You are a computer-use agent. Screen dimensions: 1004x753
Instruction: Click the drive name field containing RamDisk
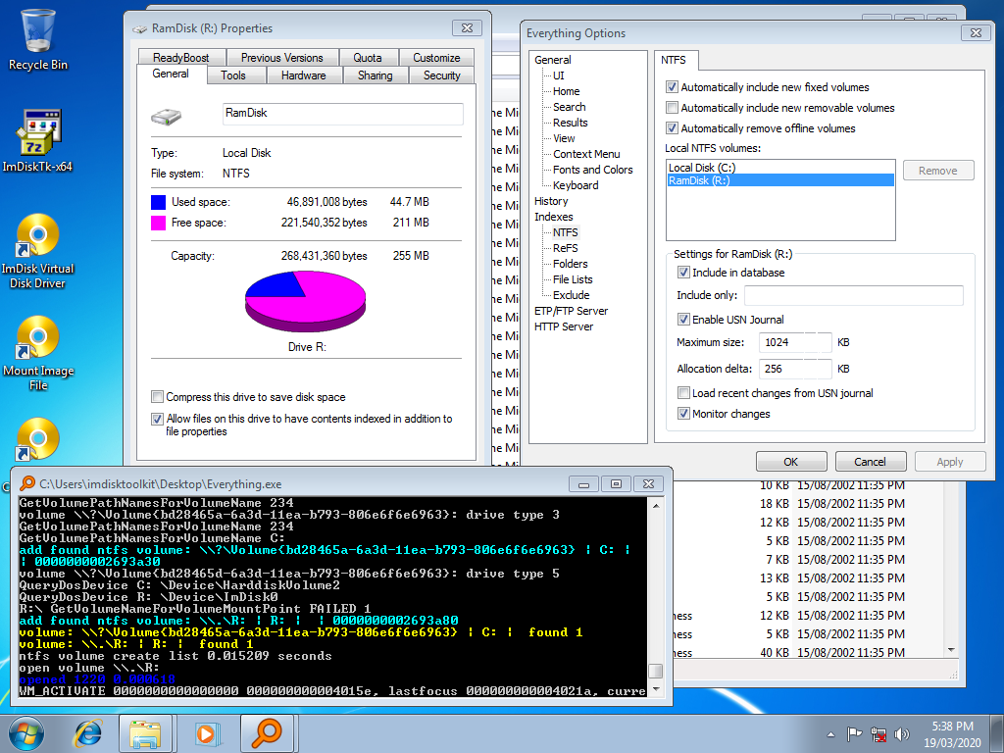pos(342,114)
